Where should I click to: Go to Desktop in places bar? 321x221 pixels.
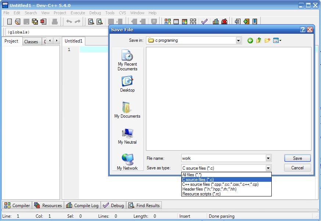[127, 84]
